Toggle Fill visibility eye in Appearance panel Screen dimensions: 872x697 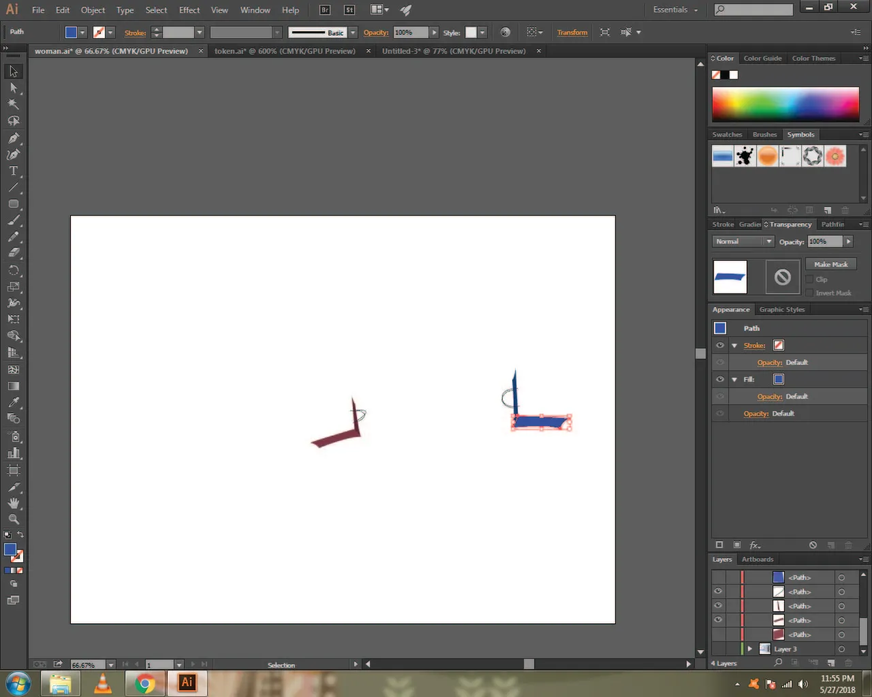pos(720,379)
